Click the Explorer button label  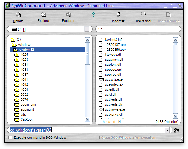point(68,21)
